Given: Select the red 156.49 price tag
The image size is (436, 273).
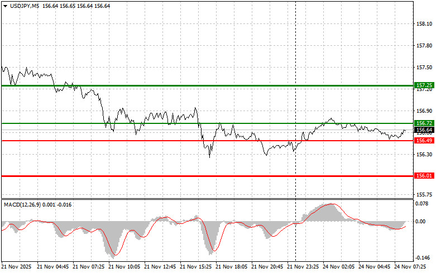Looking at the screenshot, I should (424, 141).
